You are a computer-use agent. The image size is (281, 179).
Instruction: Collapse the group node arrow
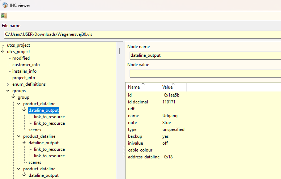click(x=13, y=97)
